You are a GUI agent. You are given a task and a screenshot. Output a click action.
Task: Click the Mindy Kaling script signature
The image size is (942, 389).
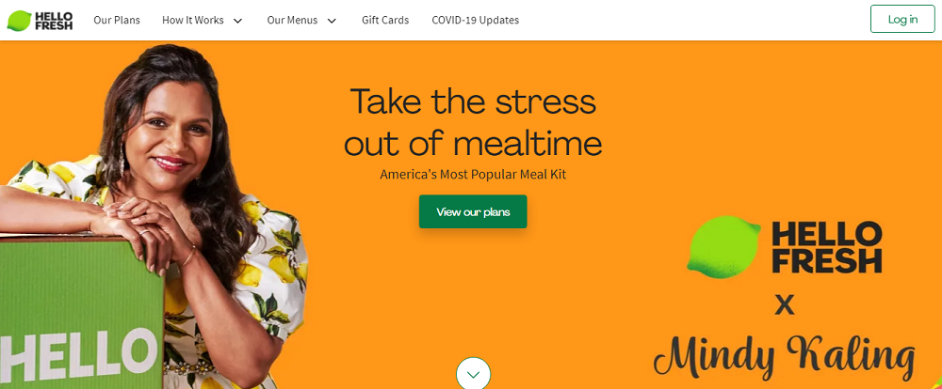(784, 357)
